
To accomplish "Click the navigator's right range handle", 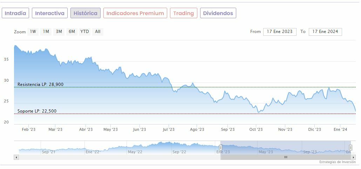I will (350, 147).
